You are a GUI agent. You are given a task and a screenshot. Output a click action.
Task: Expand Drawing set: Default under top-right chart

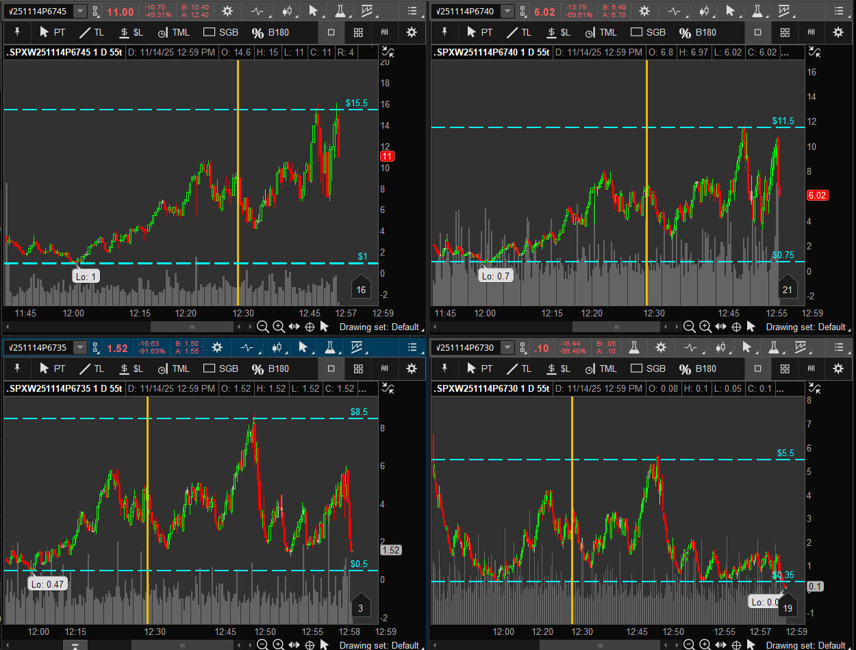814,327
